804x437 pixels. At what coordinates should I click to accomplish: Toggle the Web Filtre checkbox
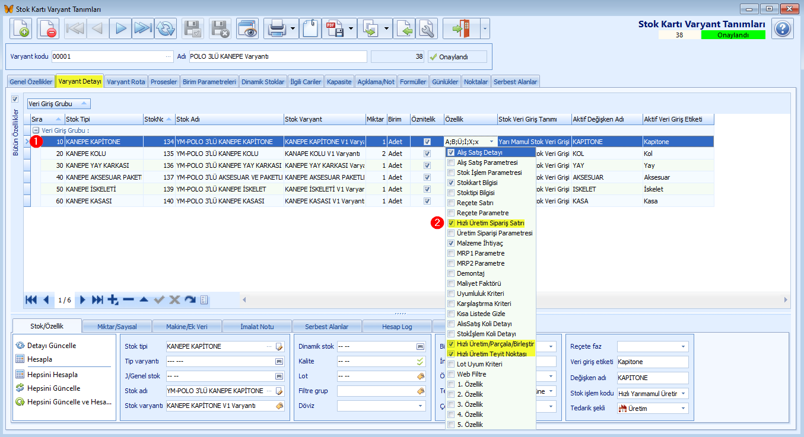pyautogui.click(x=452, y=374)
